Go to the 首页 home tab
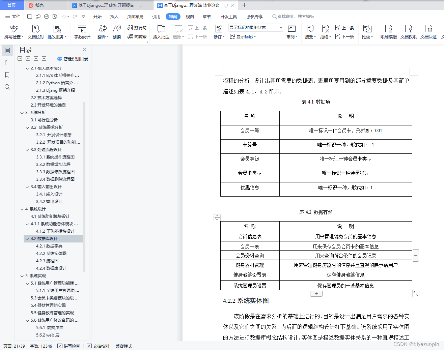 pyautogui.click(x=12, y=5)
